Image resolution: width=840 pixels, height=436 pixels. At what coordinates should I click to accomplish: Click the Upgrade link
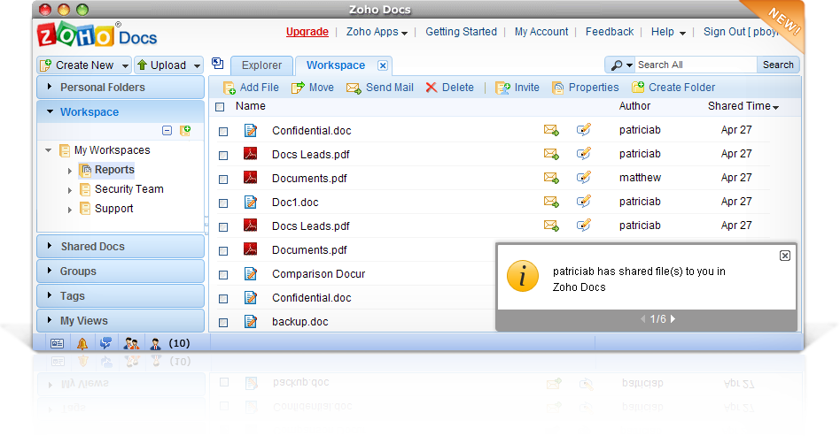[x=307, y=32]
